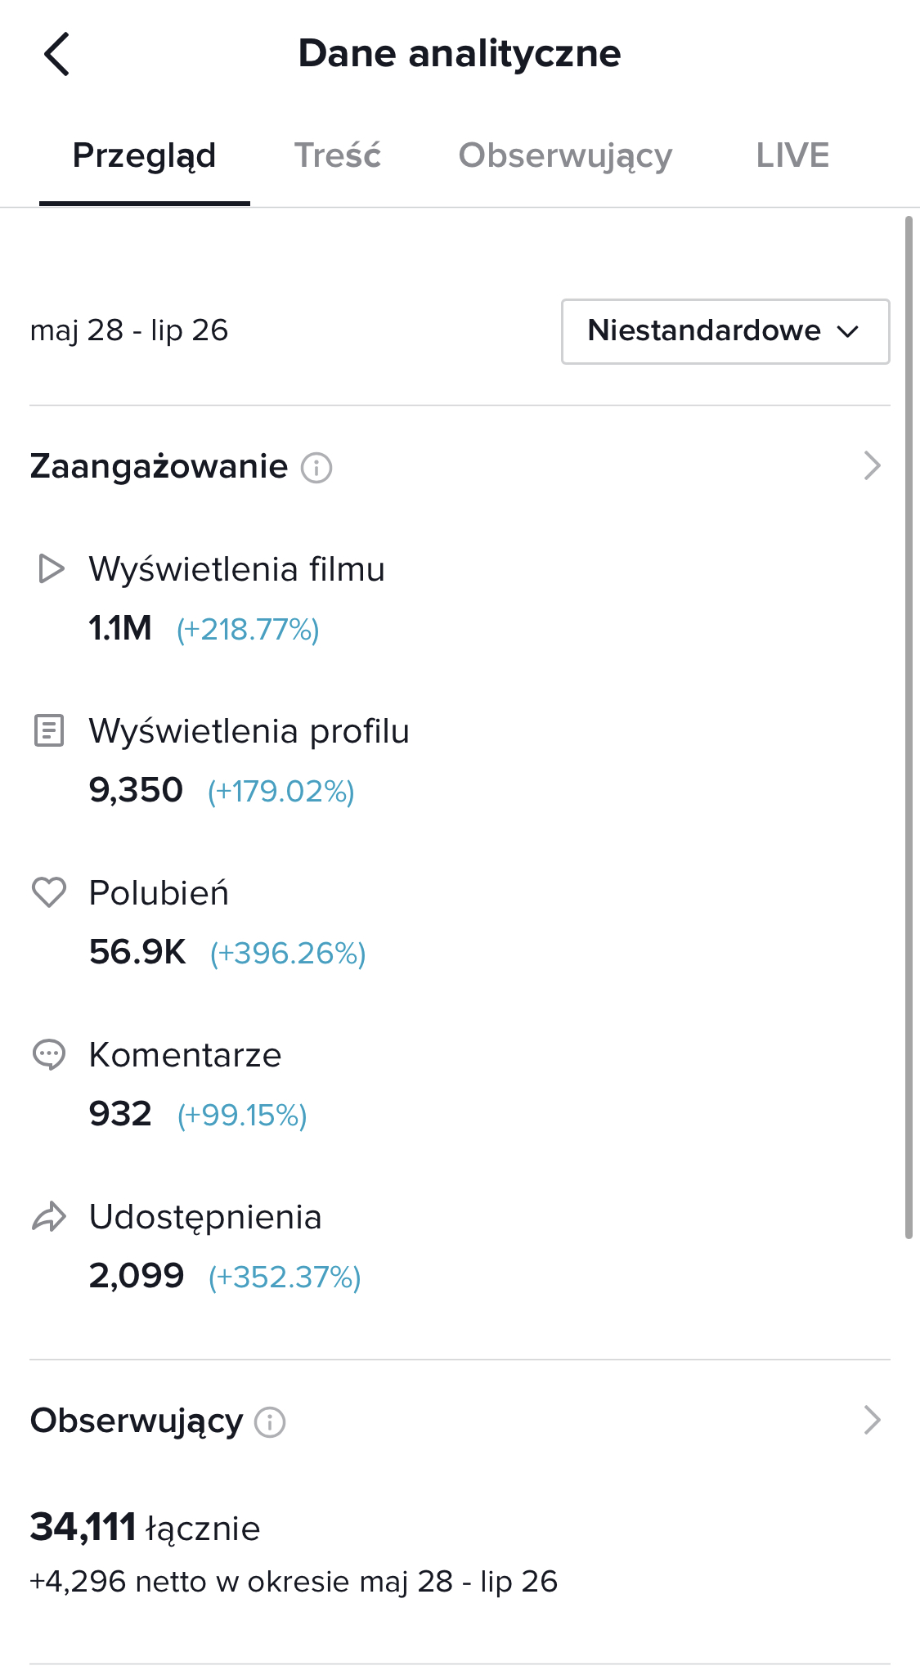The height and width of the screenshot is (1666, 920).
Task: Tap the 1.1M video views value
Action: tap(120, 628)
